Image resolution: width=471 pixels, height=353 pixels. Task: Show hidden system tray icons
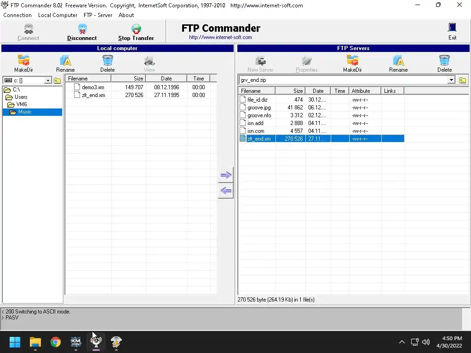[x=402, y=342]
